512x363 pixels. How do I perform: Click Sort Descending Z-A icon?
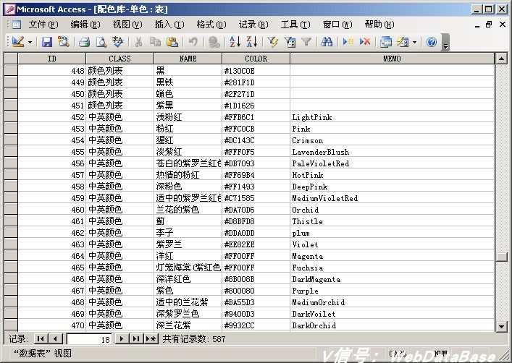click(252, 42)
